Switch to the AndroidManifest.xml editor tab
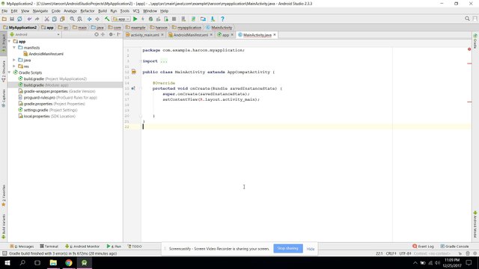 pos(191,35)
